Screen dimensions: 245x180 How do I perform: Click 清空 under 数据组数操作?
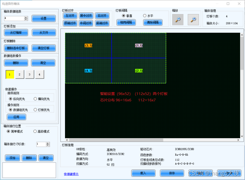pos(43,63)
